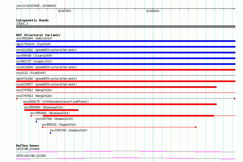Select the thin blue line under nsv1122
Screen dimensions: 243x162
coord(126,76)
